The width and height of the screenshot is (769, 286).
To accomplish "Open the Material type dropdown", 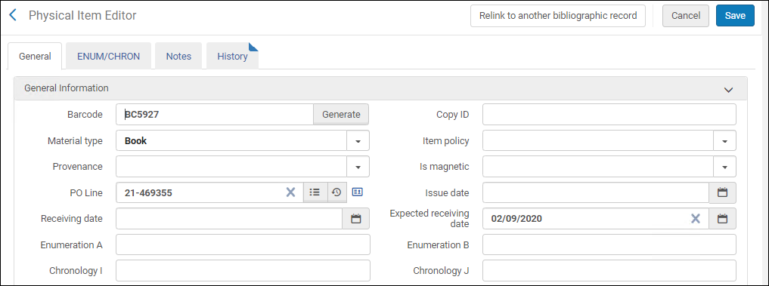I will coord(358,140).
